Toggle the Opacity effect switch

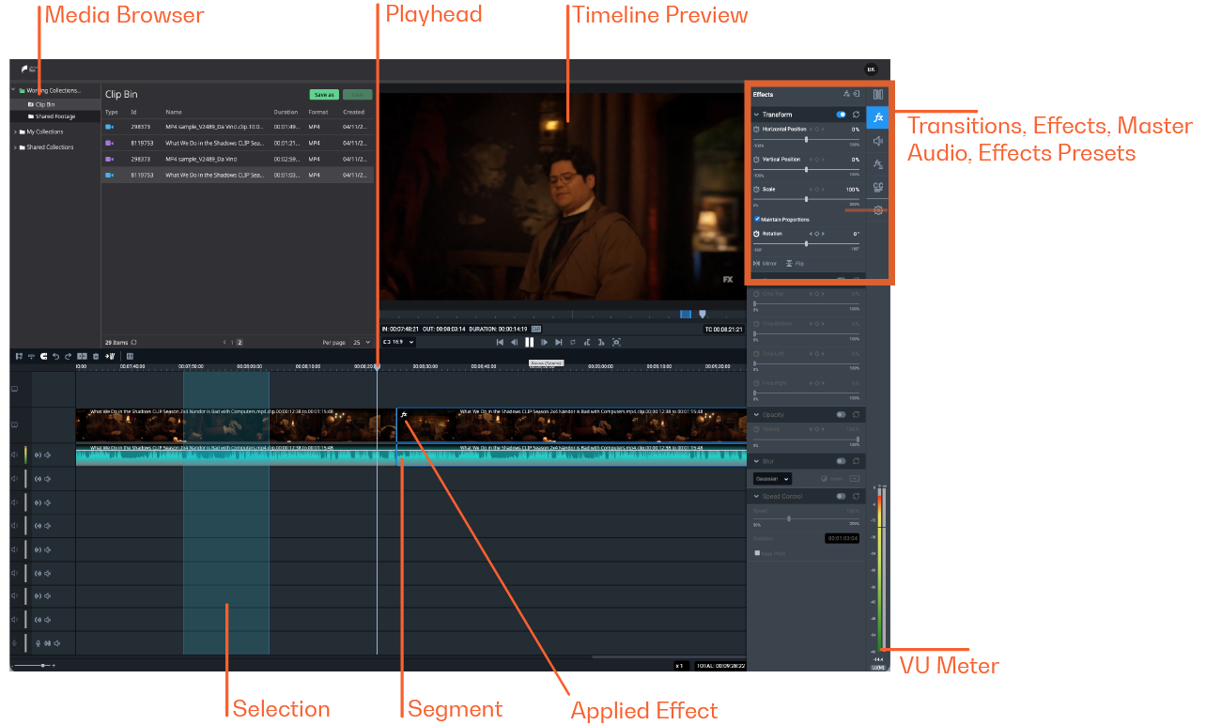[x=842, y=414]
